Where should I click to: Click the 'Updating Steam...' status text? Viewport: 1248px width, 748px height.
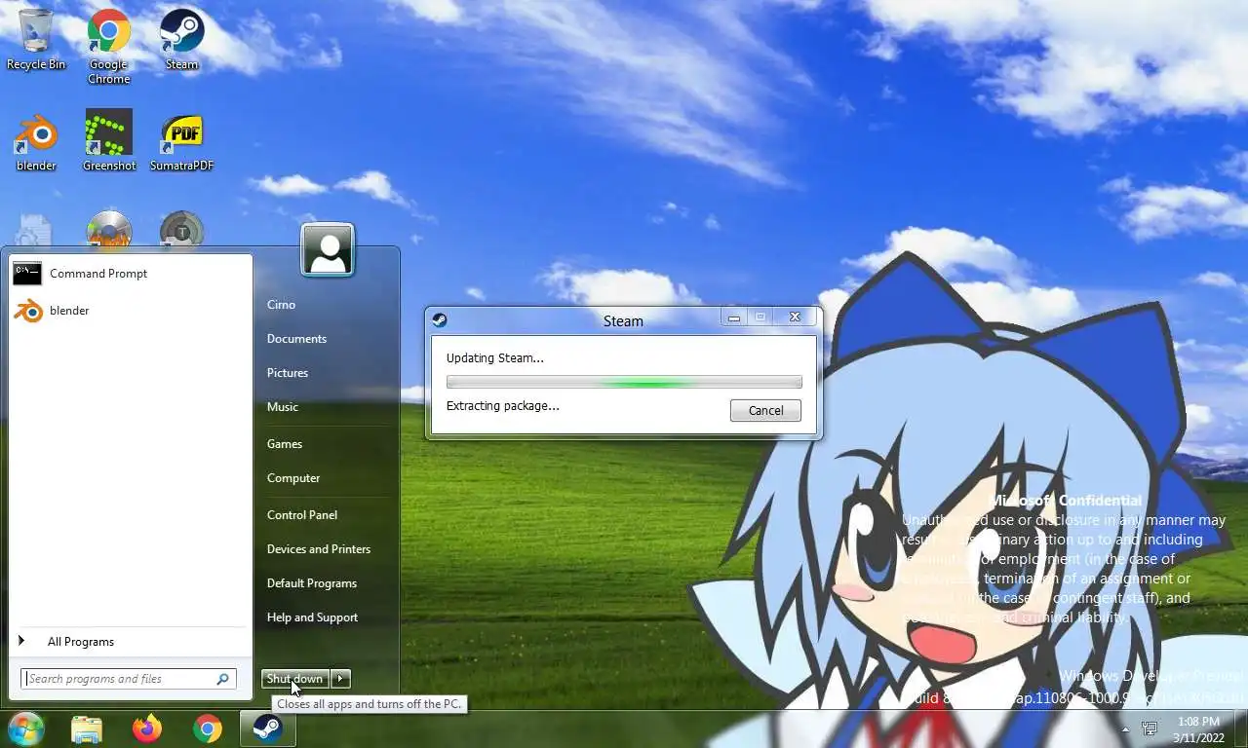[495, 358]
